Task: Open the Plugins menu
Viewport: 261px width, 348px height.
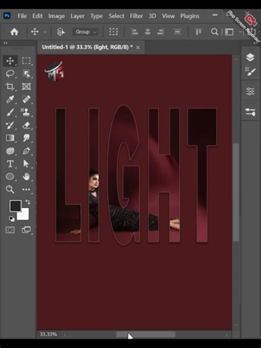Action: [x=190, y=16]
